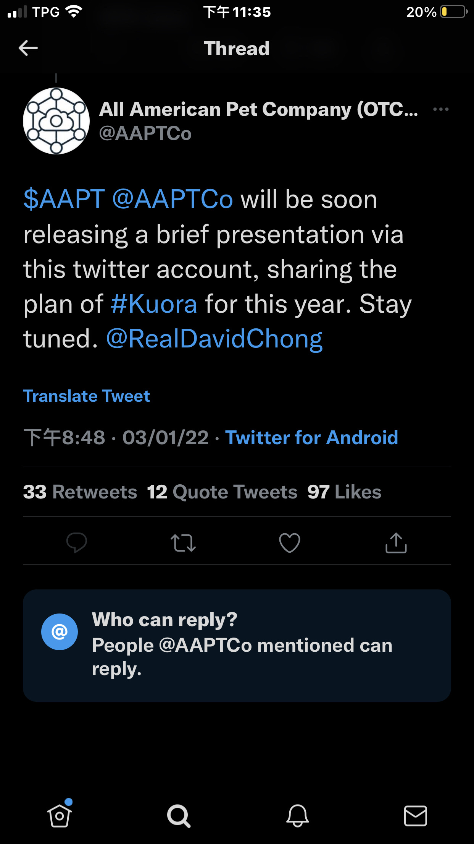
Task: Tap the reply speech bubble icon
Action: (x=76, y=542)
